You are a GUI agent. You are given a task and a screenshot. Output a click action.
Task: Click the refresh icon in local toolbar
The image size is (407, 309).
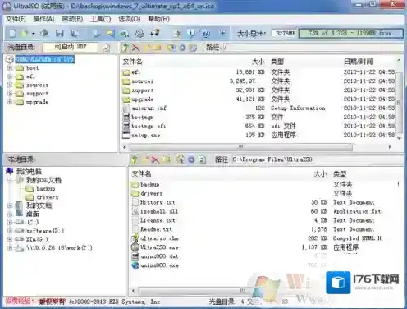click(x=202, y=159)
